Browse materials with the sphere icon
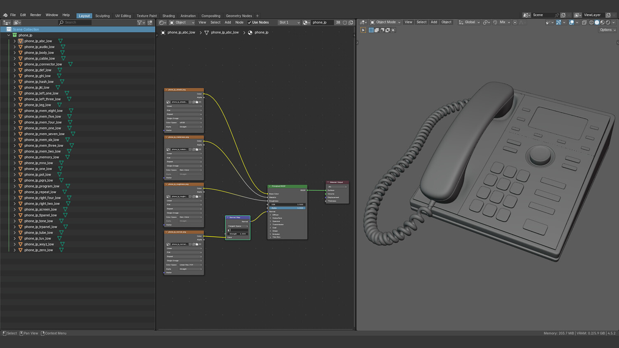 [x=306, y=23]
